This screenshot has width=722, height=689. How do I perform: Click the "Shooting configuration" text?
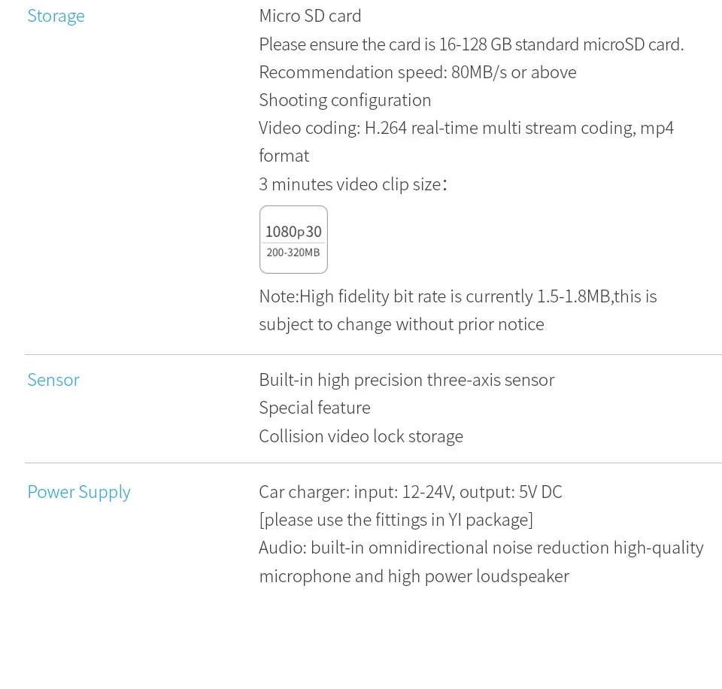click(x=344, y=100)
